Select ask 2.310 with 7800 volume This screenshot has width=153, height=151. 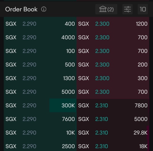pyautogui.click(x=113, y=105)
